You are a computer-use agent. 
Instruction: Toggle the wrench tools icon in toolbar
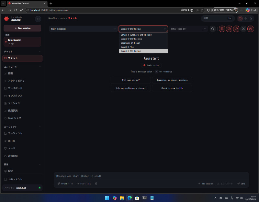(x=236, y=29)
